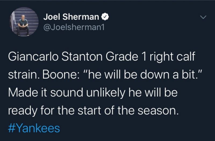Click the Joel Sherman display name
215x141 pixels.
[x=71, y=17]
